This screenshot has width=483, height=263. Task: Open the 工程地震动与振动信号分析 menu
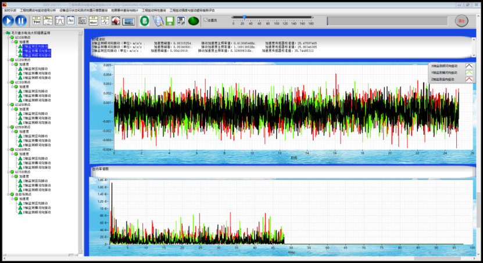38,10
